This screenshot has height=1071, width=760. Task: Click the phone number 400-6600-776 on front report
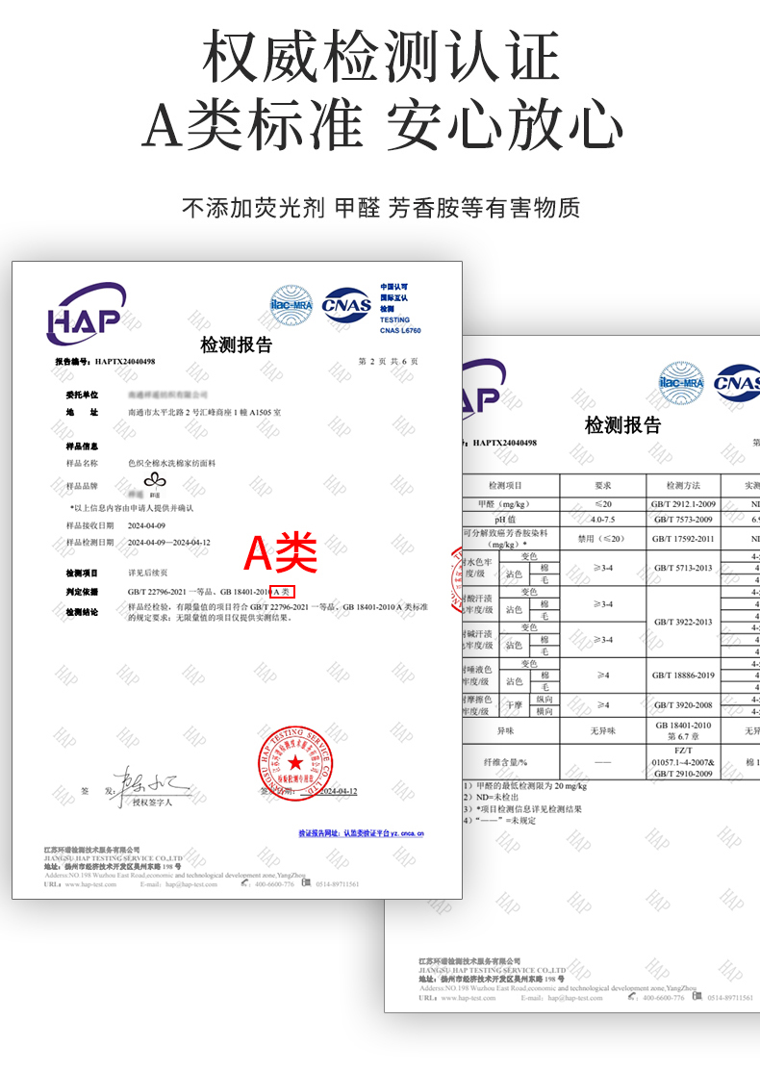click(274, 884)
